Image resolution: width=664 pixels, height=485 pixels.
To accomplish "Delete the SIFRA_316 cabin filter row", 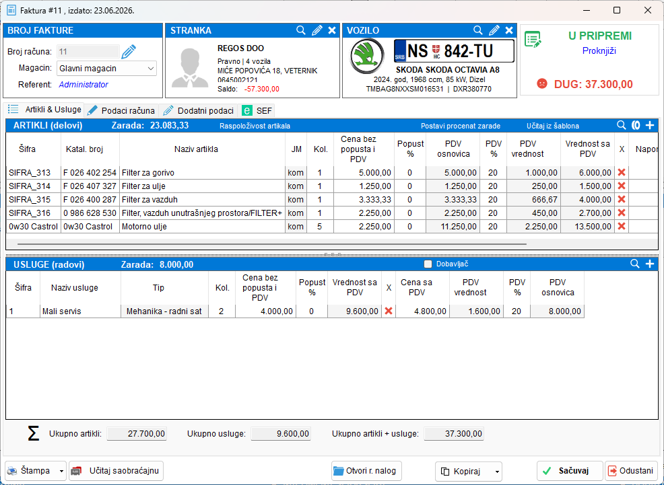I will click(621, 213).
